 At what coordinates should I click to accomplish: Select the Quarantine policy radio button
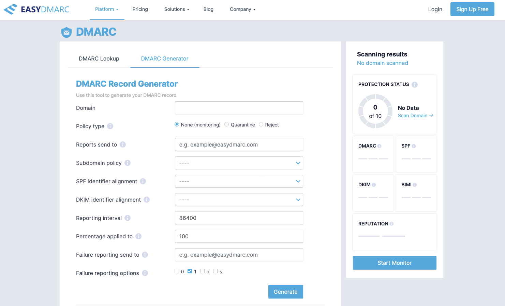click(x=227, y=124)
